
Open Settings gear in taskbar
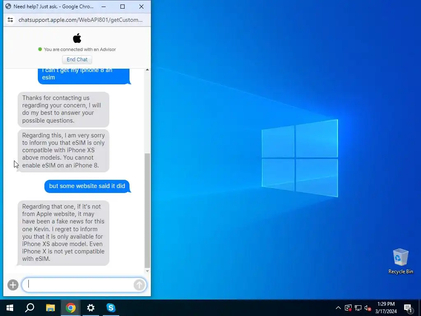(91, 308)
